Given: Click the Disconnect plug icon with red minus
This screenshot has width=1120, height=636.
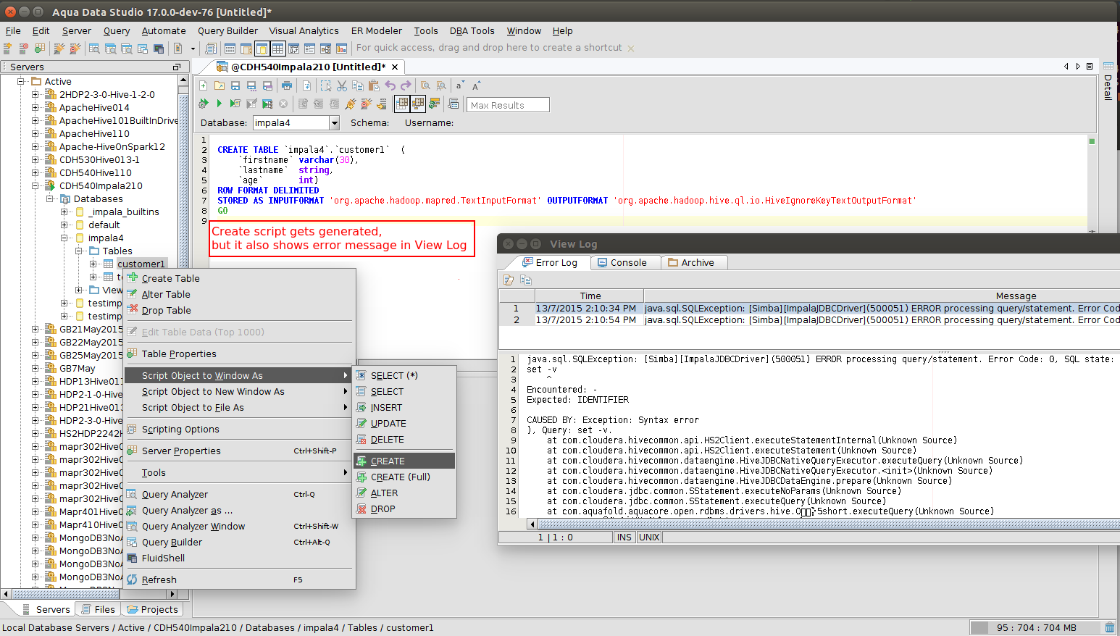Looking at the screenshot, I should coord(367,104).
